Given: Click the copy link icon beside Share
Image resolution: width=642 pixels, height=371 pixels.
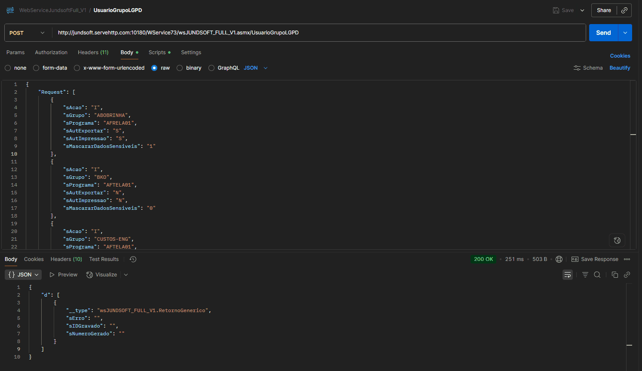Looking at the screenshot, I should click(624, 10).
